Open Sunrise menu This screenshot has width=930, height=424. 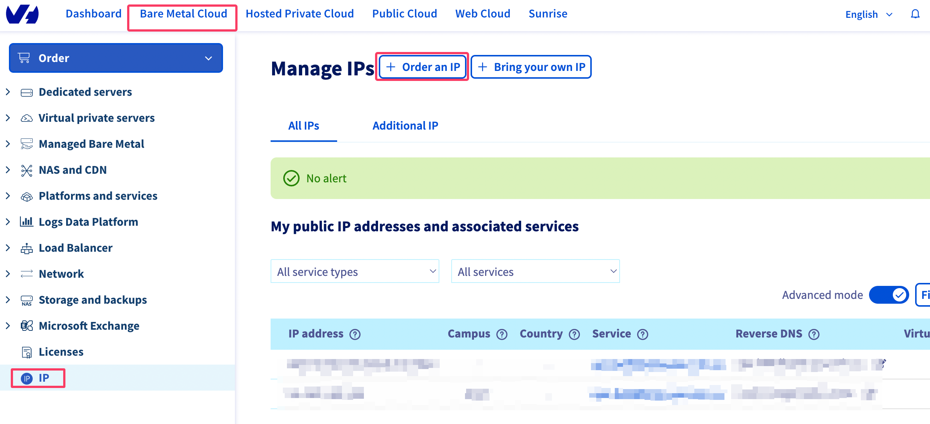[548, 14]
